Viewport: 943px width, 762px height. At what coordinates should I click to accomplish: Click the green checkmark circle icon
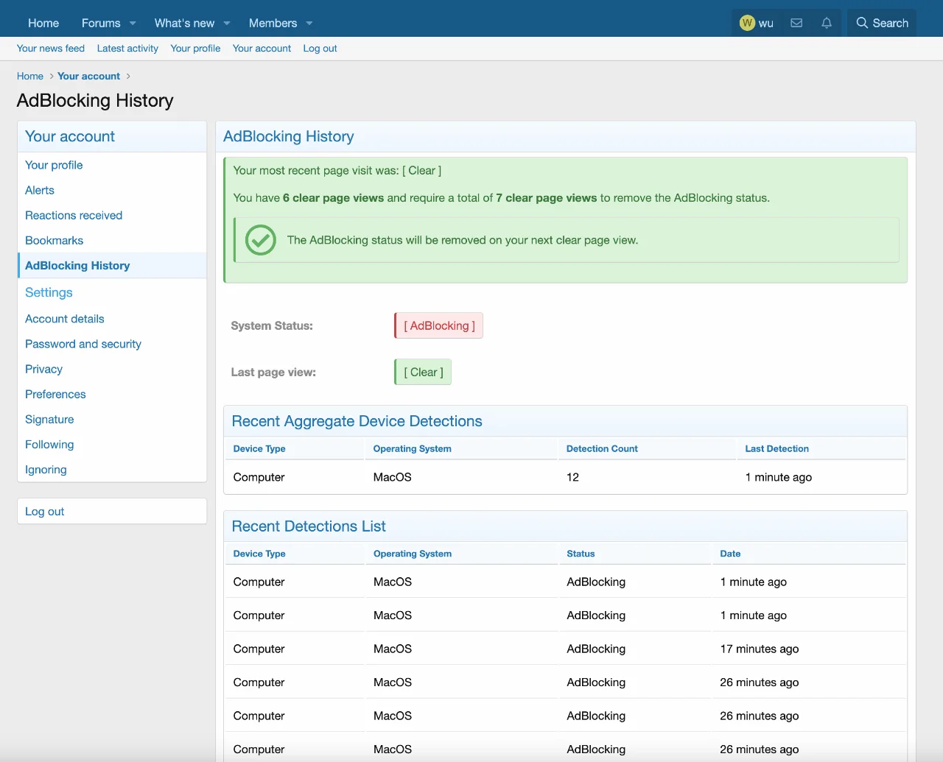pyautogui.click(x=260, y=240)
